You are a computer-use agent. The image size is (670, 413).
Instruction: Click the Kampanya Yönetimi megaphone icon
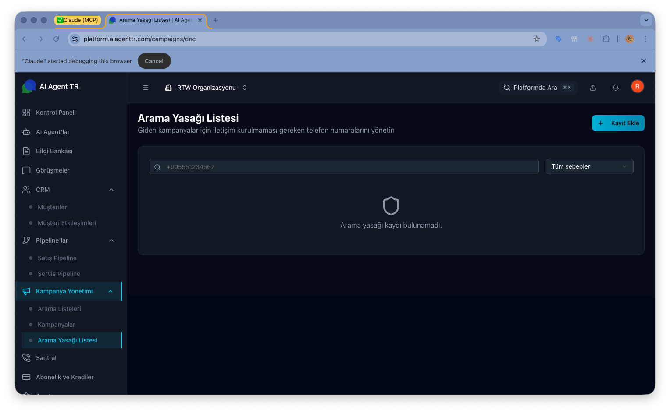(x=26, y=291)
